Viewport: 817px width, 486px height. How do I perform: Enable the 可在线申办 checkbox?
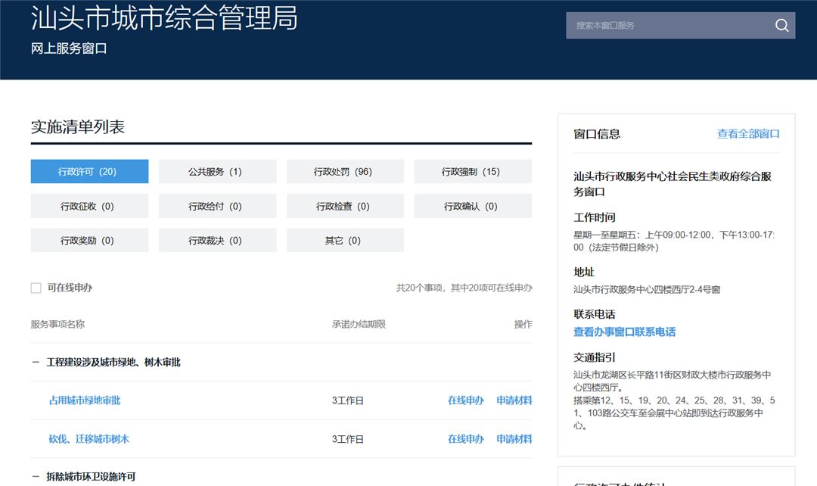click(x=36, y=288)
